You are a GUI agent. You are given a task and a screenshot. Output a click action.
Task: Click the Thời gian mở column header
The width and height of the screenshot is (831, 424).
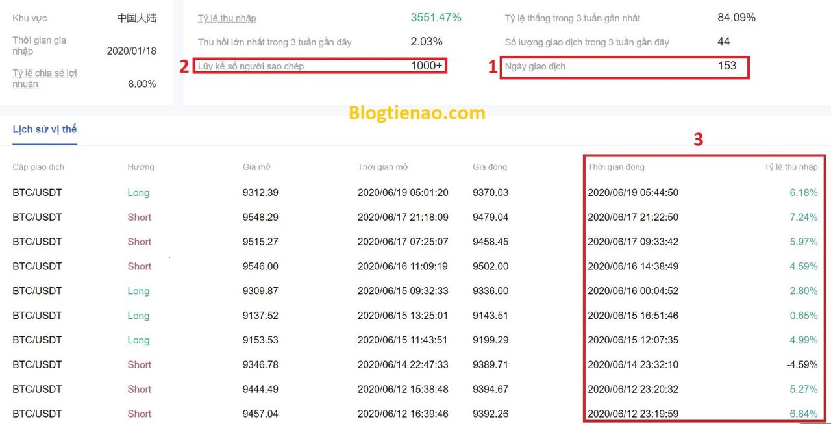tap(383, 167)
